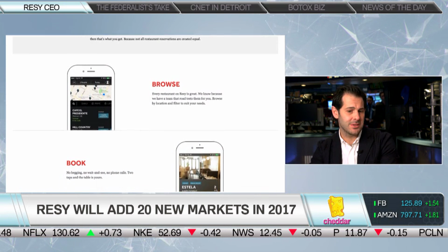Open the 'Today' date selector
Screen dimensions: 448x252
[97, 82]
